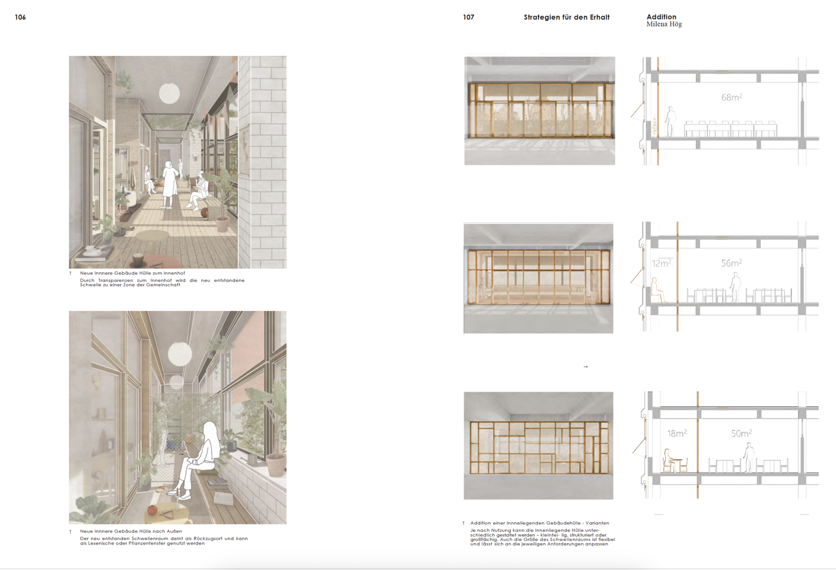Click the 50m² label in bottom section
Screen dimensions: 836x570
pos(741,433)
